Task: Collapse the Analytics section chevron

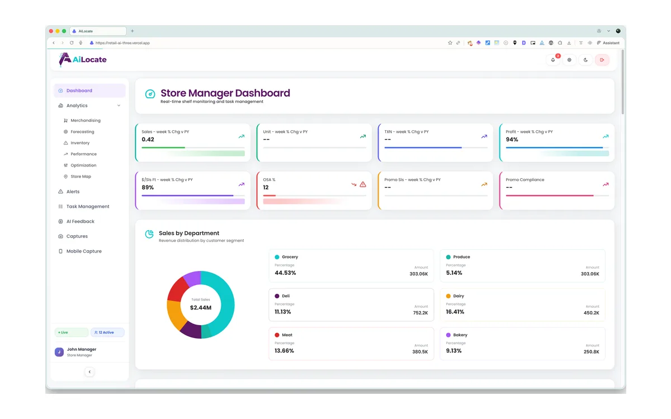Action: tap(119, 106)
